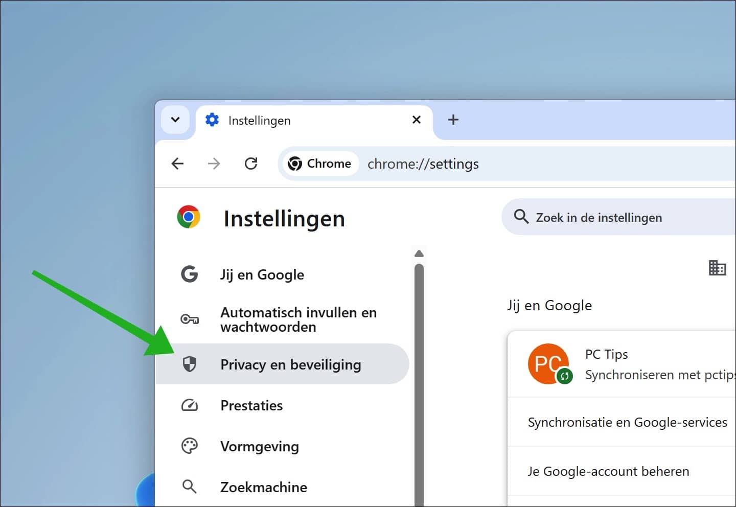Click the forward navigation arrow
This screenshot has height=507, width=736.
tap(214, 164)
